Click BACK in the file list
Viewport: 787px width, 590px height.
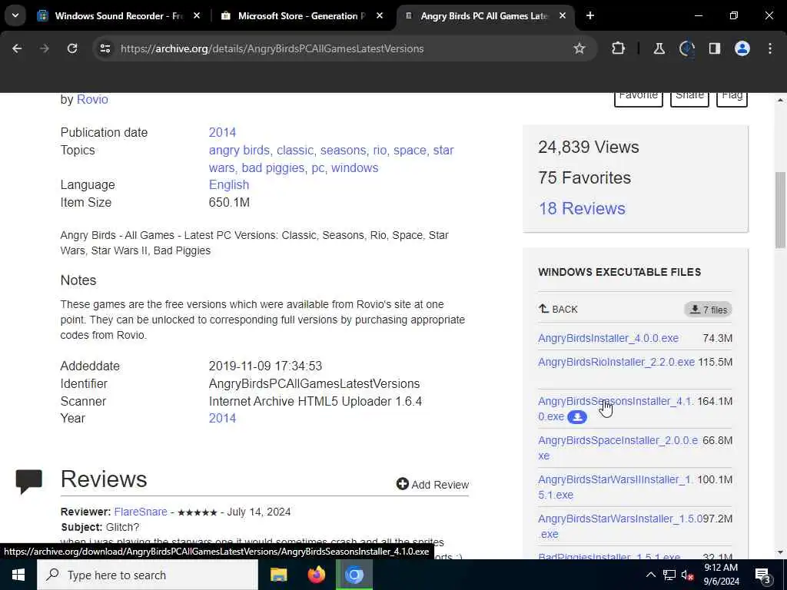pos(558,309)
